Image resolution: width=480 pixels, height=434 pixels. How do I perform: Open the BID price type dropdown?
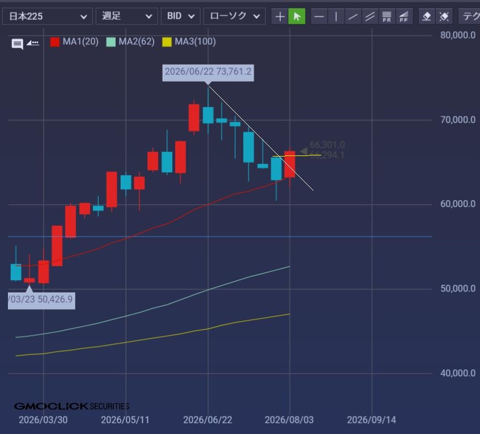pyautogui.click(x=181, y=16)
